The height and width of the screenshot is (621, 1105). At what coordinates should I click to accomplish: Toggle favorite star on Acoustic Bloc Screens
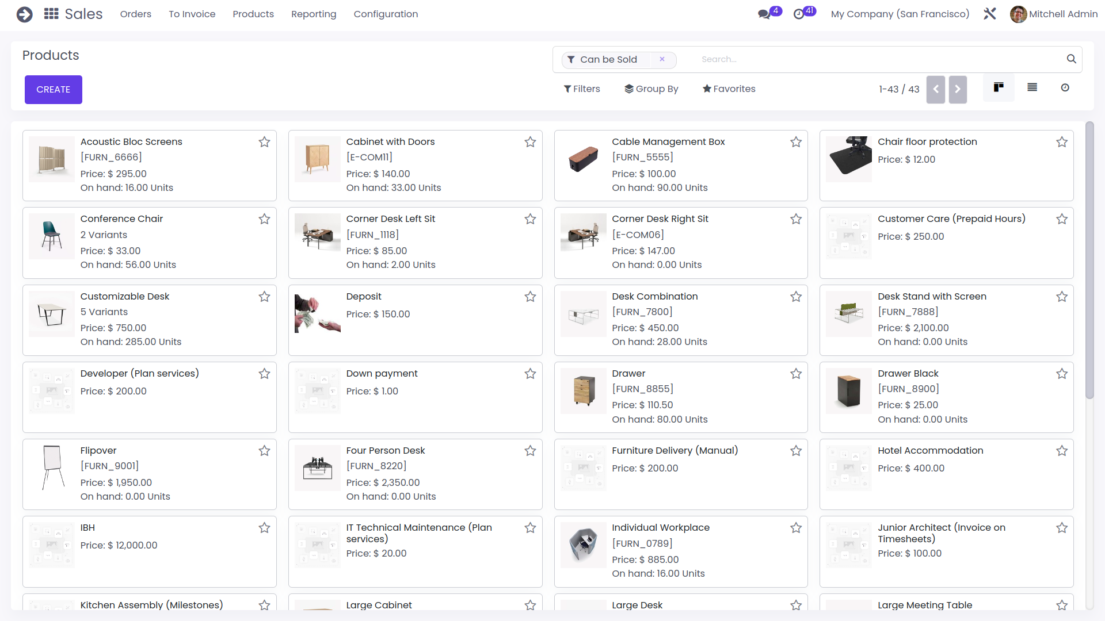[264, 142]
